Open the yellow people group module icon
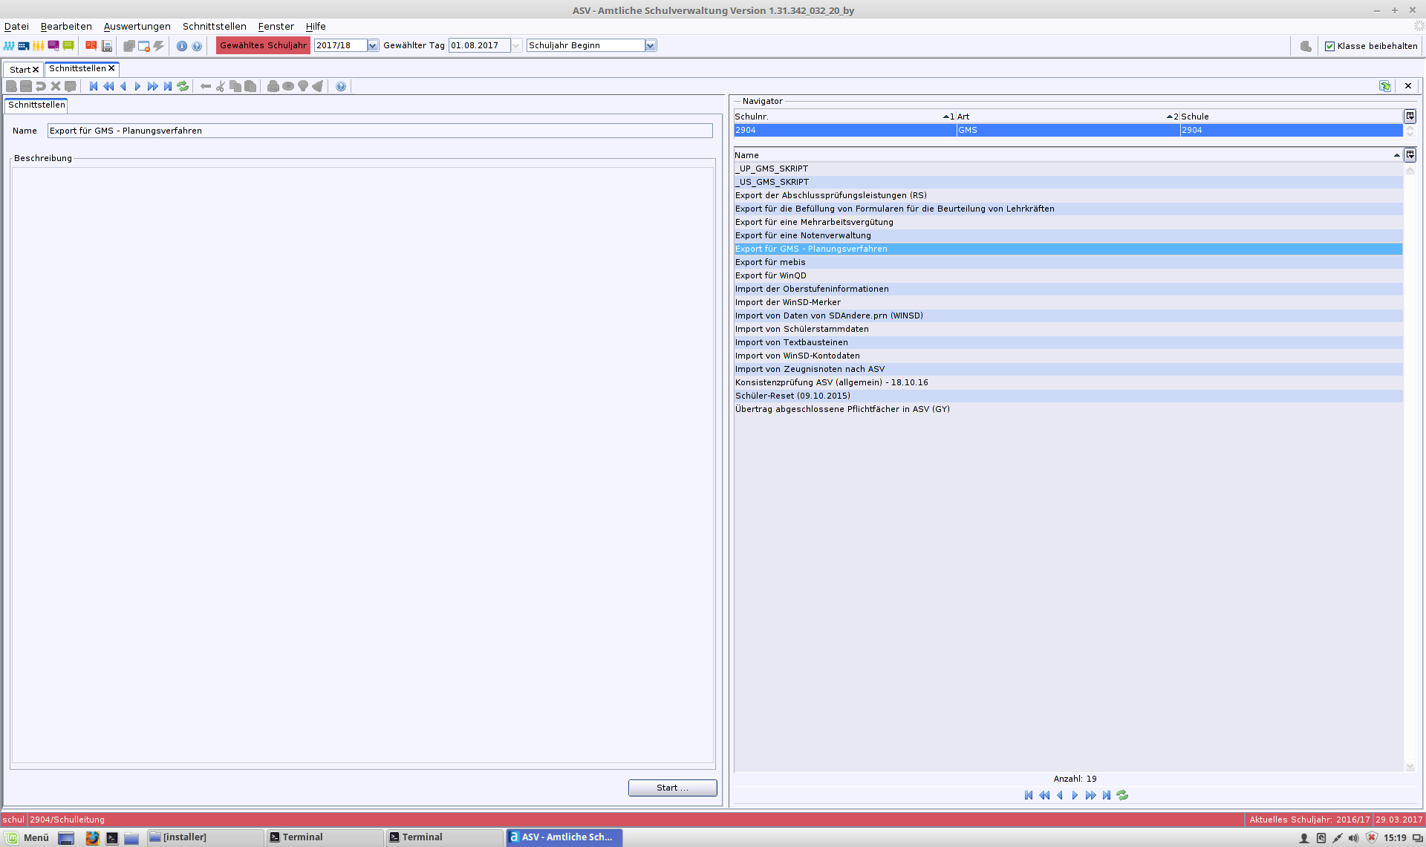 point(38,46)
